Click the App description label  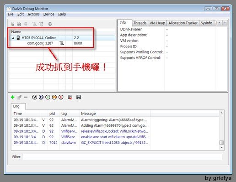pos(134,35)
